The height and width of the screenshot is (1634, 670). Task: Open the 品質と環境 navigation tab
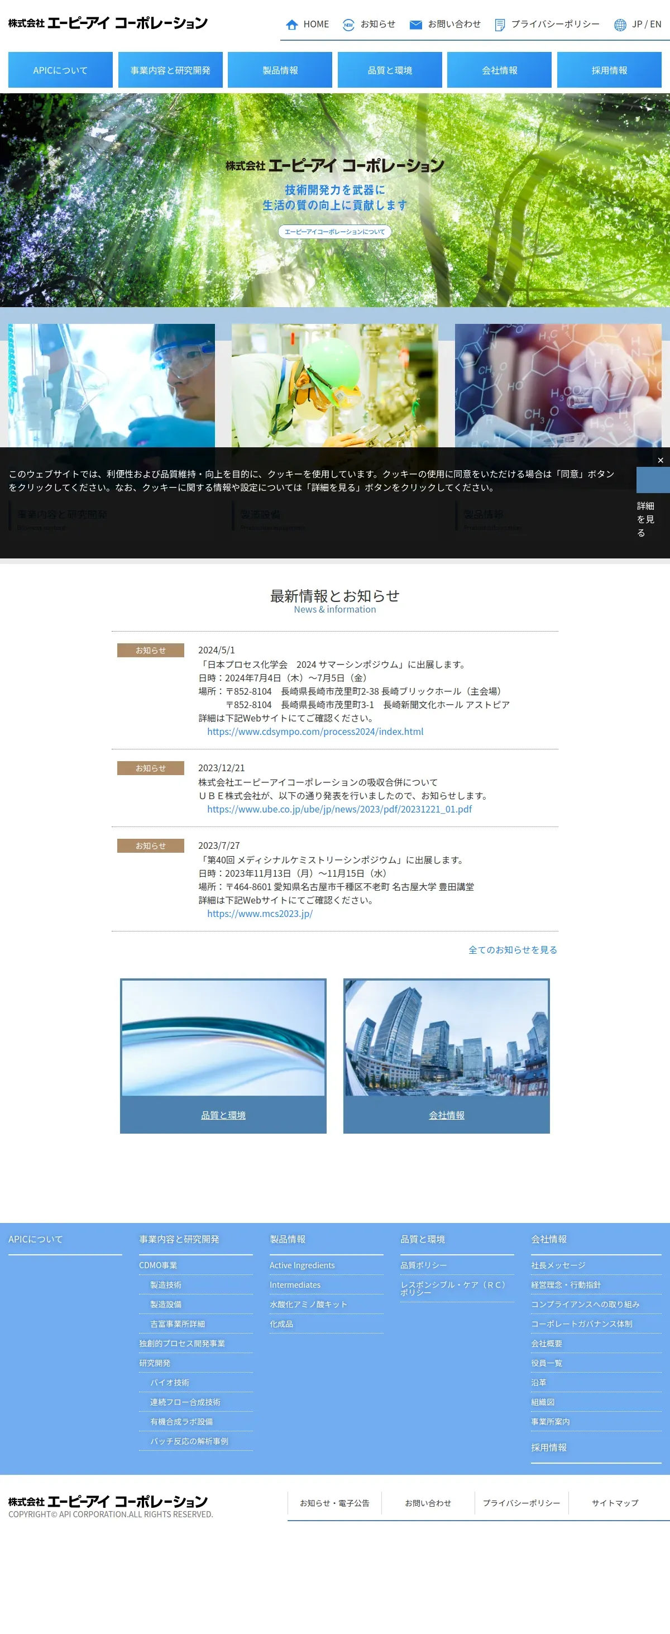click(390, 70)
